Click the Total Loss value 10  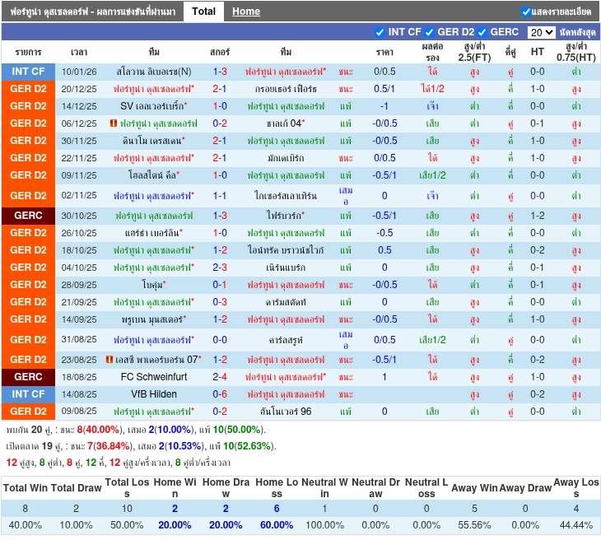coord(127,509)
